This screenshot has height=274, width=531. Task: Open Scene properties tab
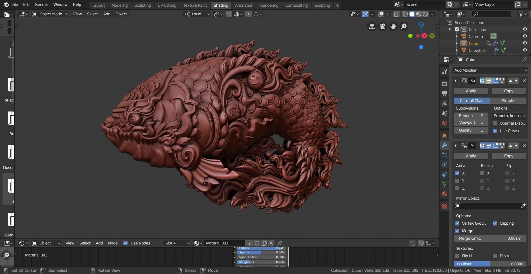pyautogui.click(x=444, y=113)
